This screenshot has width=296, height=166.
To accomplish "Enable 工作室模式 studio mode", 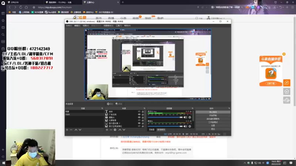I will (213, 122).
